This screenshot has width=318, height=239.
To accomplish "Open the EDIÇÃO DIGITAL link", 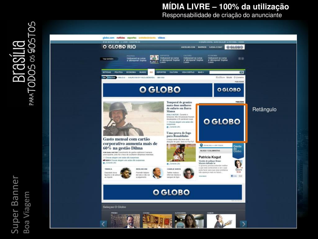I will point(206,42).
